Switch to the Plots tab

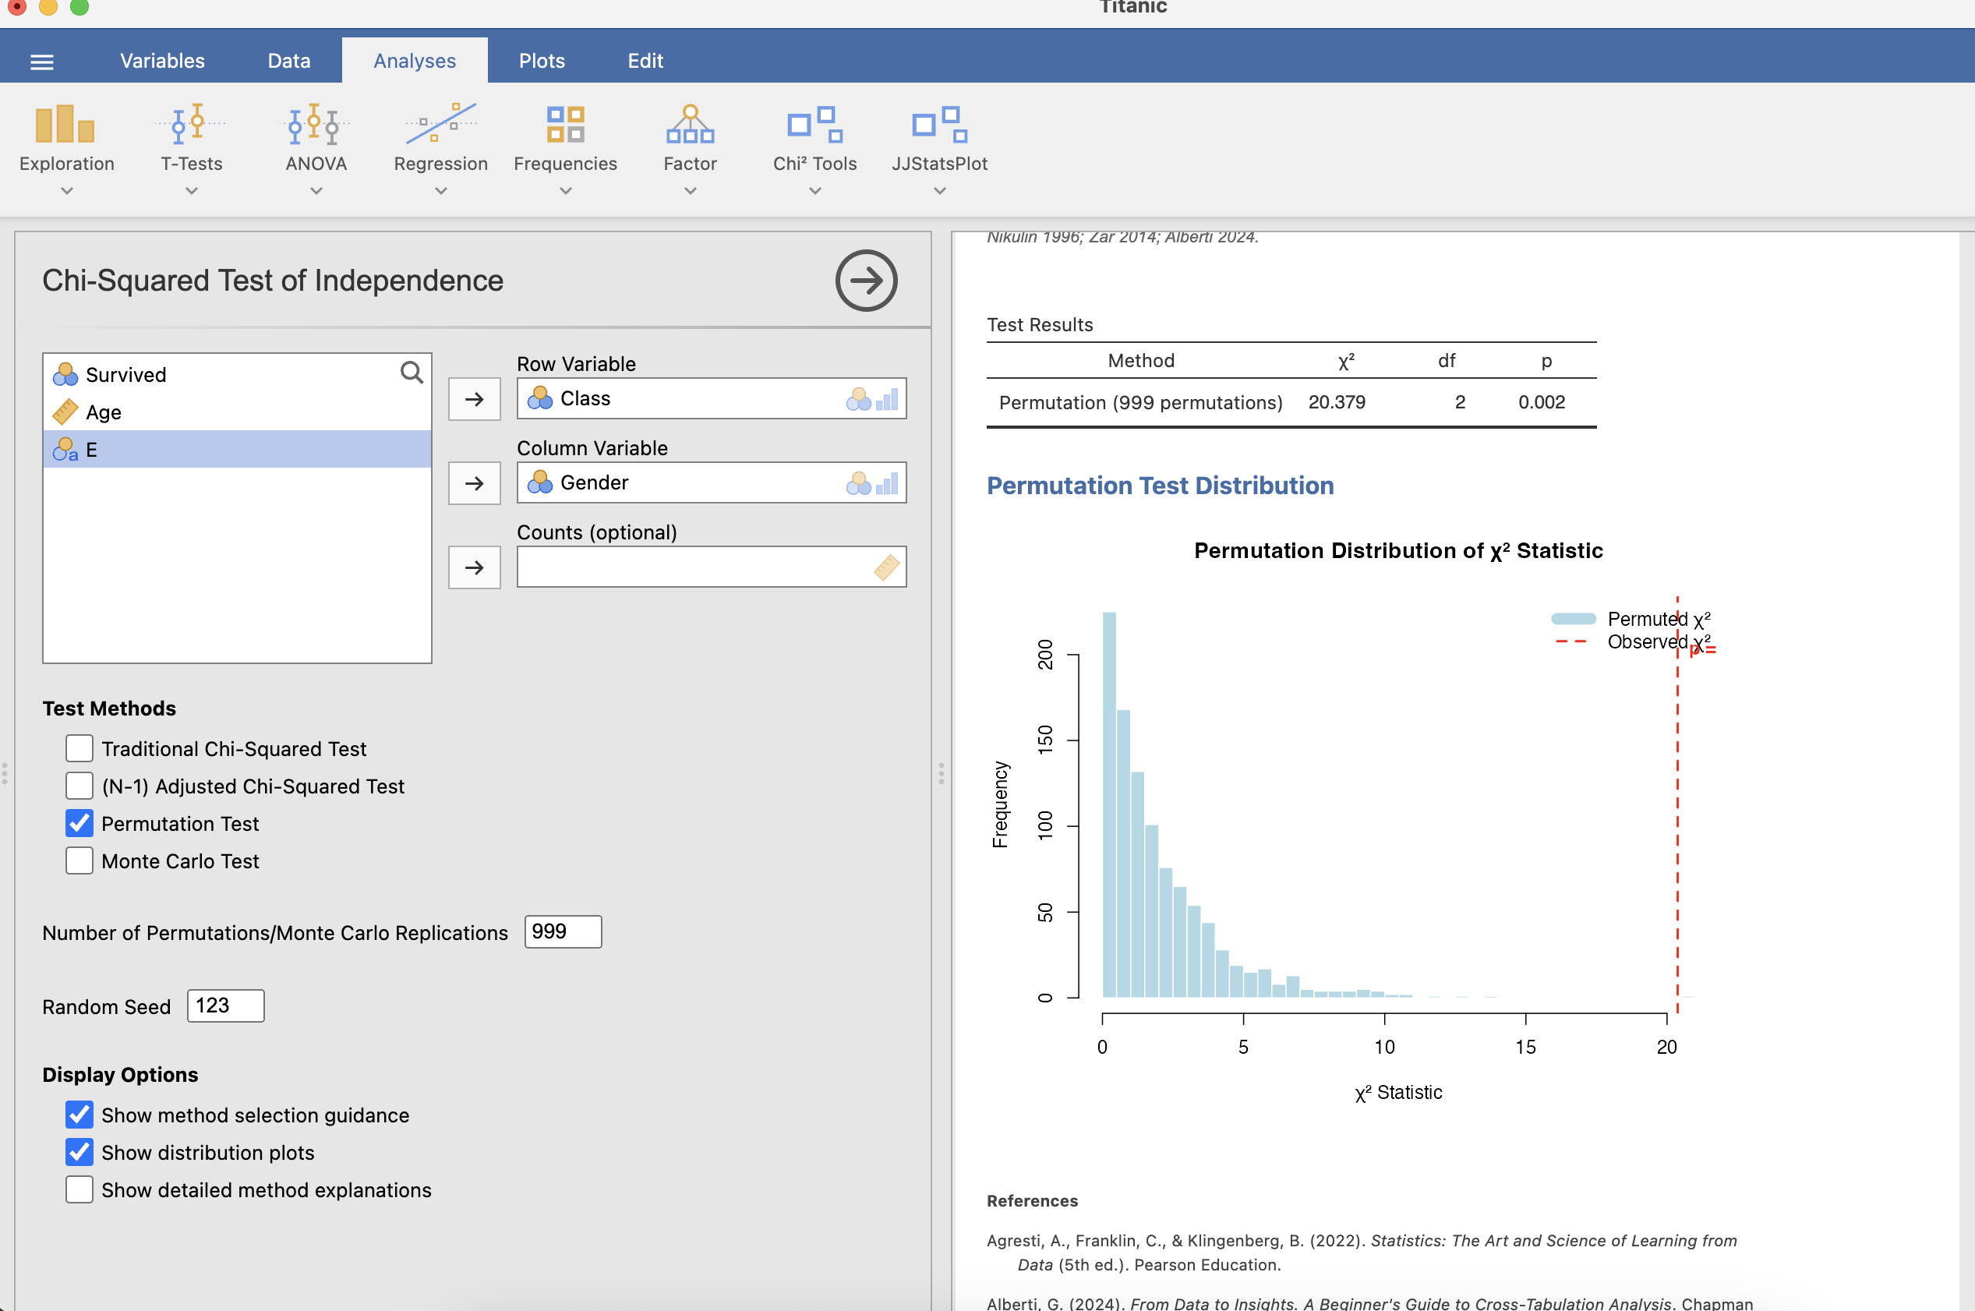542,61
